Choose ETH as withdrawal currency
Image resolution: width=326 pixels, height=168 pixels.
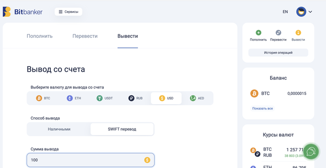click(x=74, y=98)
